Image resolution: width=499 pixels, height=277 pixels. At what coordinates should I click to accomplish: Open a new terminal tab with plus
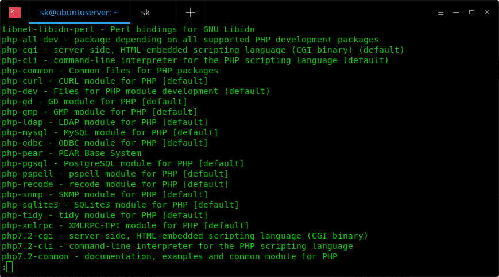pyautogui.click(x=190, y=12)
